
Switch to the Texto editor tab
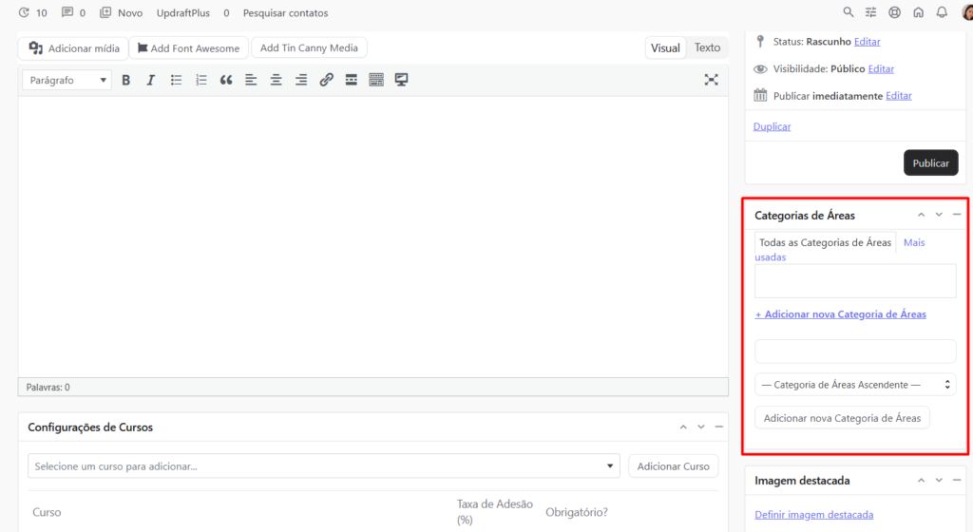tap(707, 48)
